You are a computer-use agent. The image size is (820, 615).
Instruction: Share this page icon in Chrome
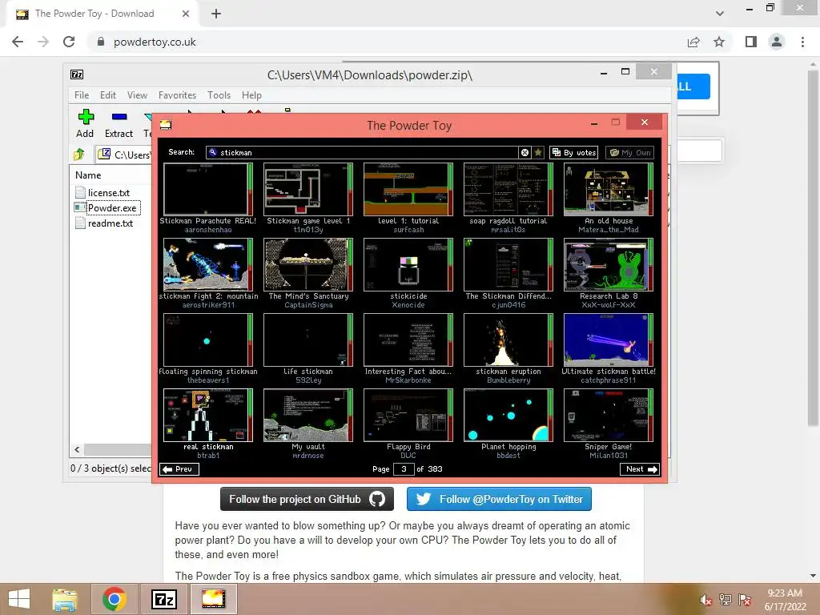click(x=693, y=42)
